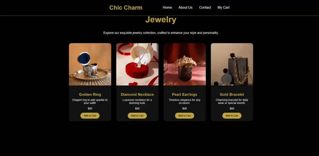This screenshot has width=319, height=156.
Task: Open the Pearl Earrings product image
Action: pyautogui.click(x=184, y=64)
